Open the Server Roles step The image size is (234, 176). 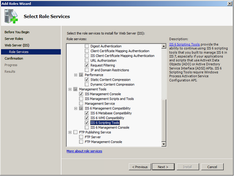[14, 39]
